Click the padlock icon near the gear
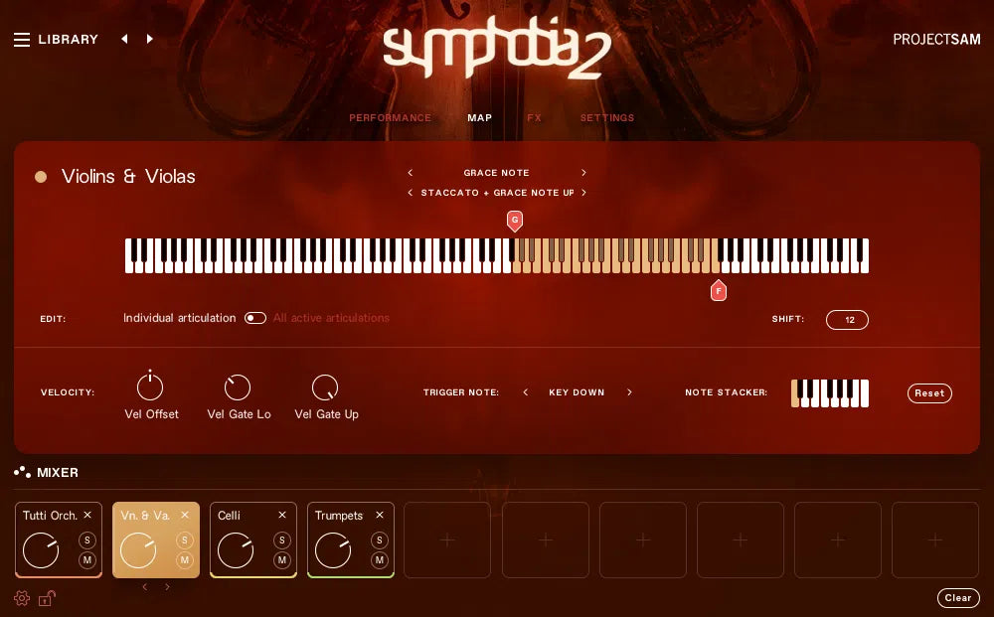The width and height of the screenshot is (994, 617). coord(46,598)
